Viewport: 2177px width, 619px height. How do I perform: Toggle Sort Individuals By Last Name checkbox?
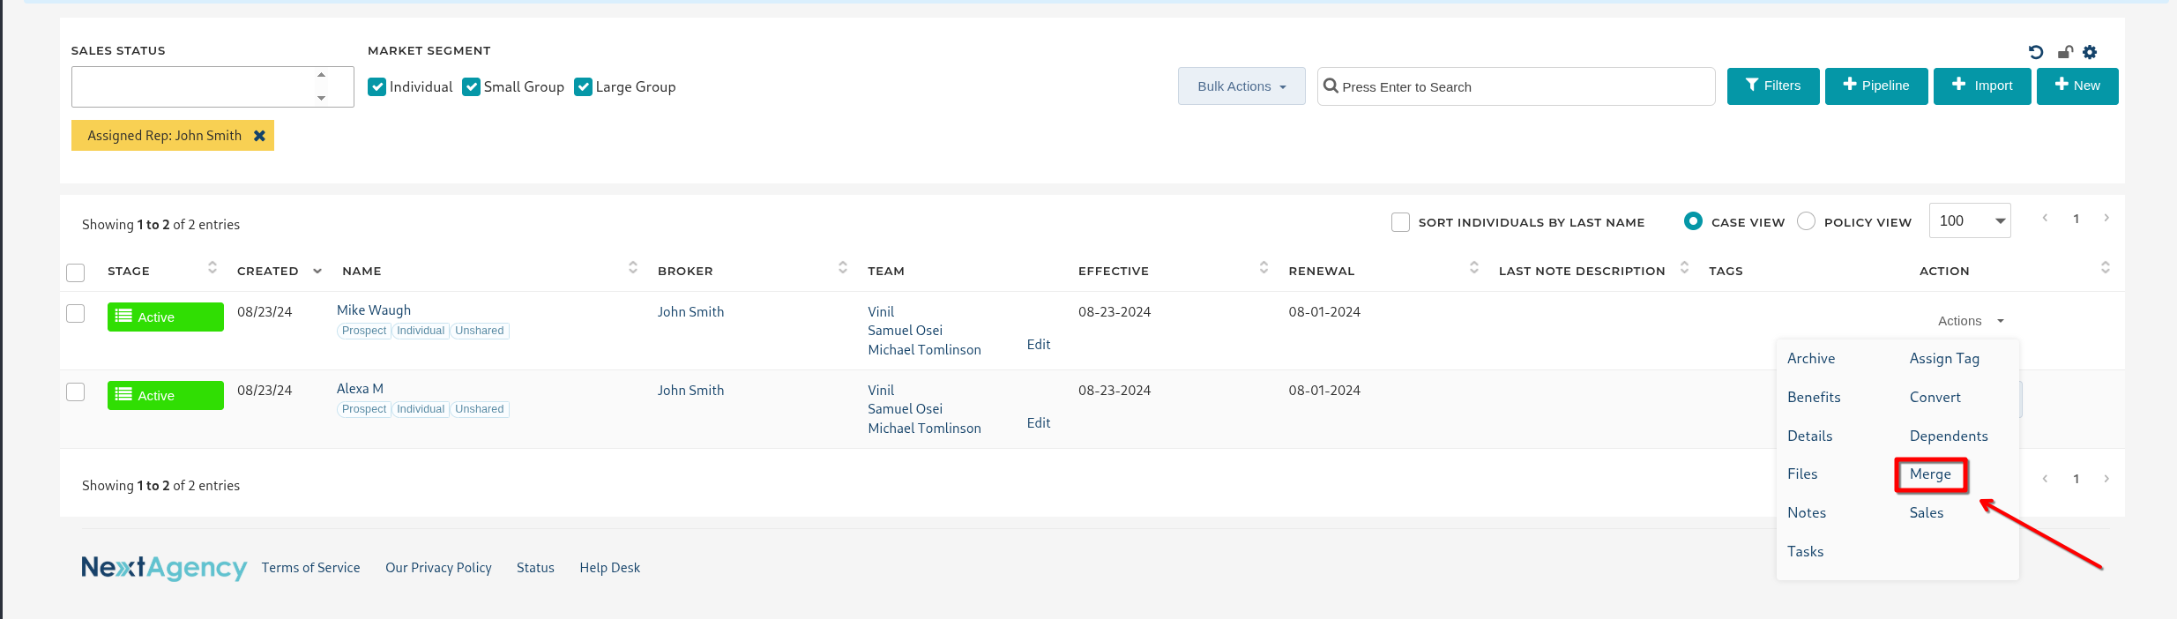(x=1400, y=222)
